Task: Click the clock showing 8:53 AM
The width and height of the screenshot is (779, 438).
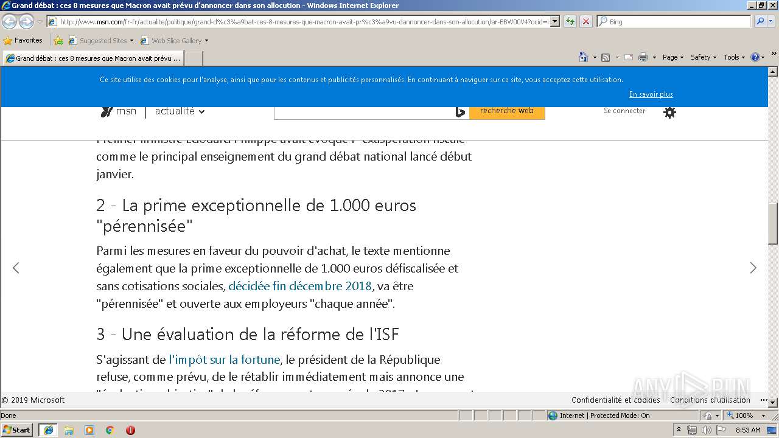Action: click(748, 430)
